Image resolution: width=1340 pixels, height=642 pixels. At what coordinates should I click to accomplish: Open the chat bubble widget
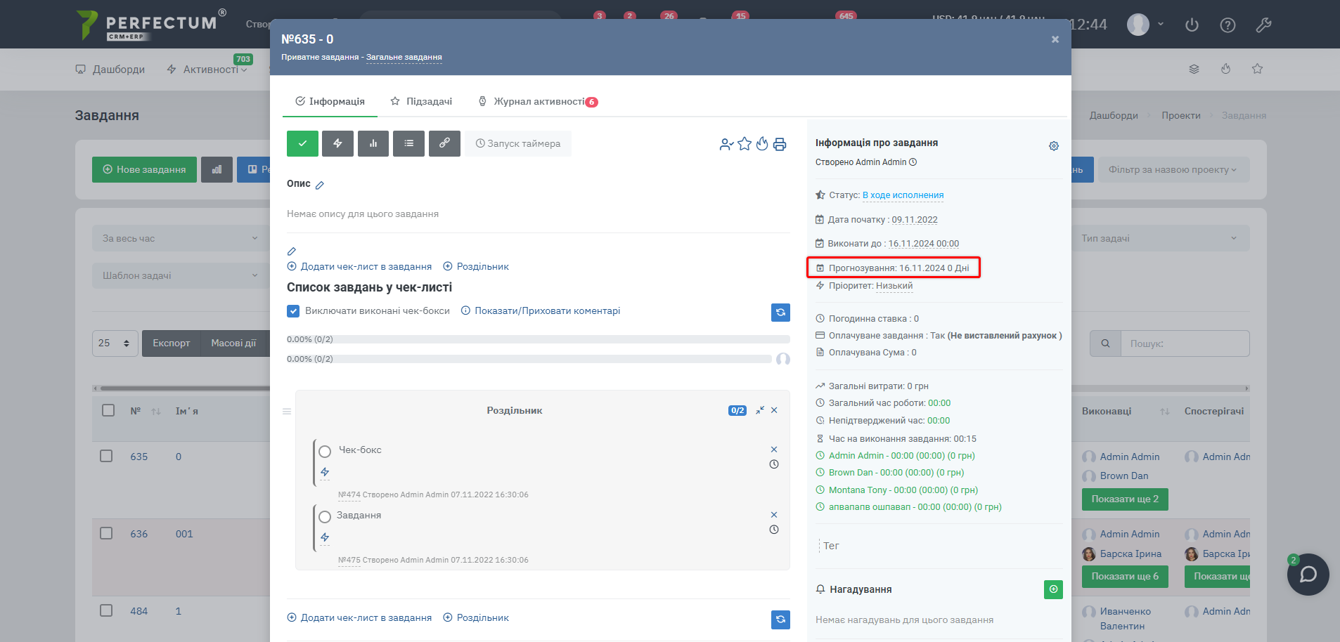pos(1308,575)
